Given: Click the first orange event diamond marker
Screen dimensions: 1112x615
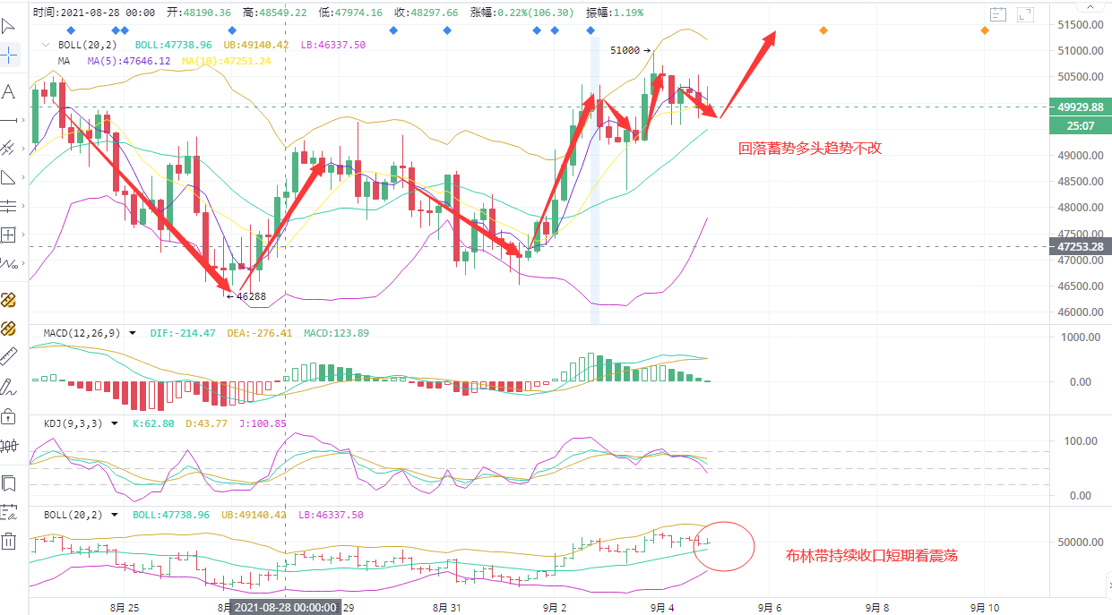Looking at the screenshot, I should coord(823,30).
